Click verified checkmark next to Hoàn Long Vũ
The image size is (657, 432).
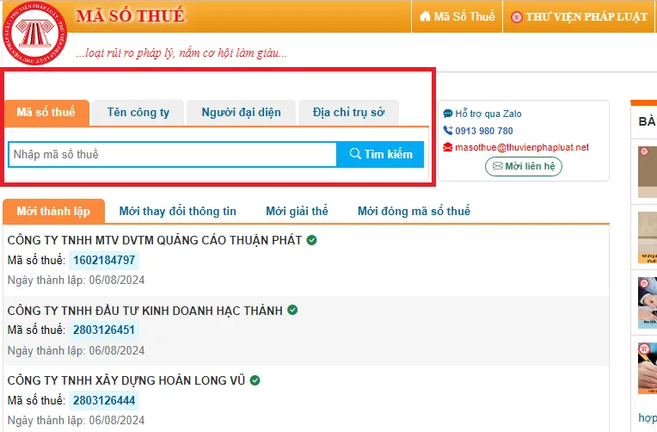[x=255, y=380]
